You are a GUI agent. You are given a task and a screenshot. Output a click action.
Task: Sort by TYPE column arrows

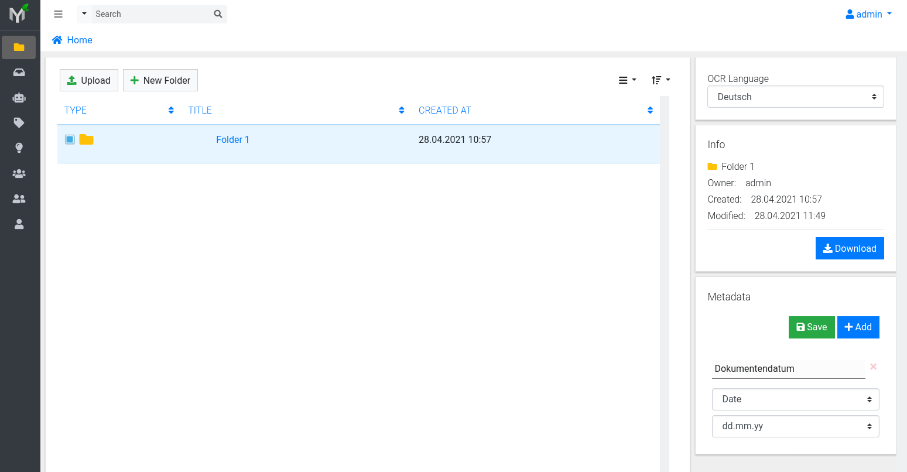171,110
